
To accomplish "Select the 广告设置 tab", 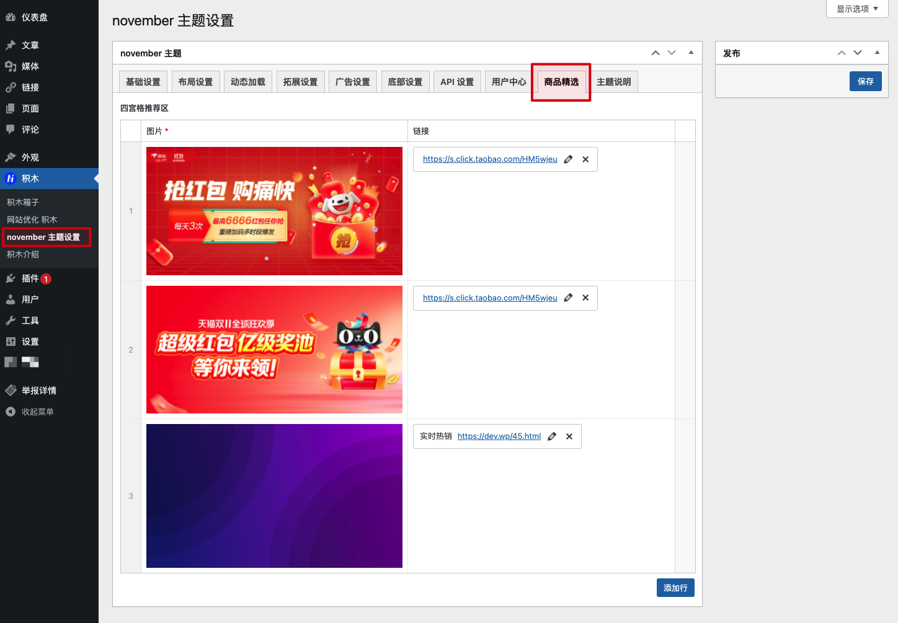I will pos(352,82).
